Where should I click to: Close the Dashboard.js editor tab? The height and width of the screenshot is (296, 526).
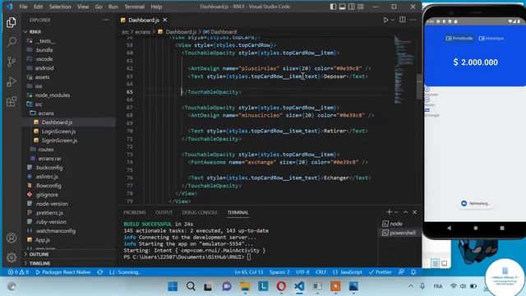click(165, 20)
